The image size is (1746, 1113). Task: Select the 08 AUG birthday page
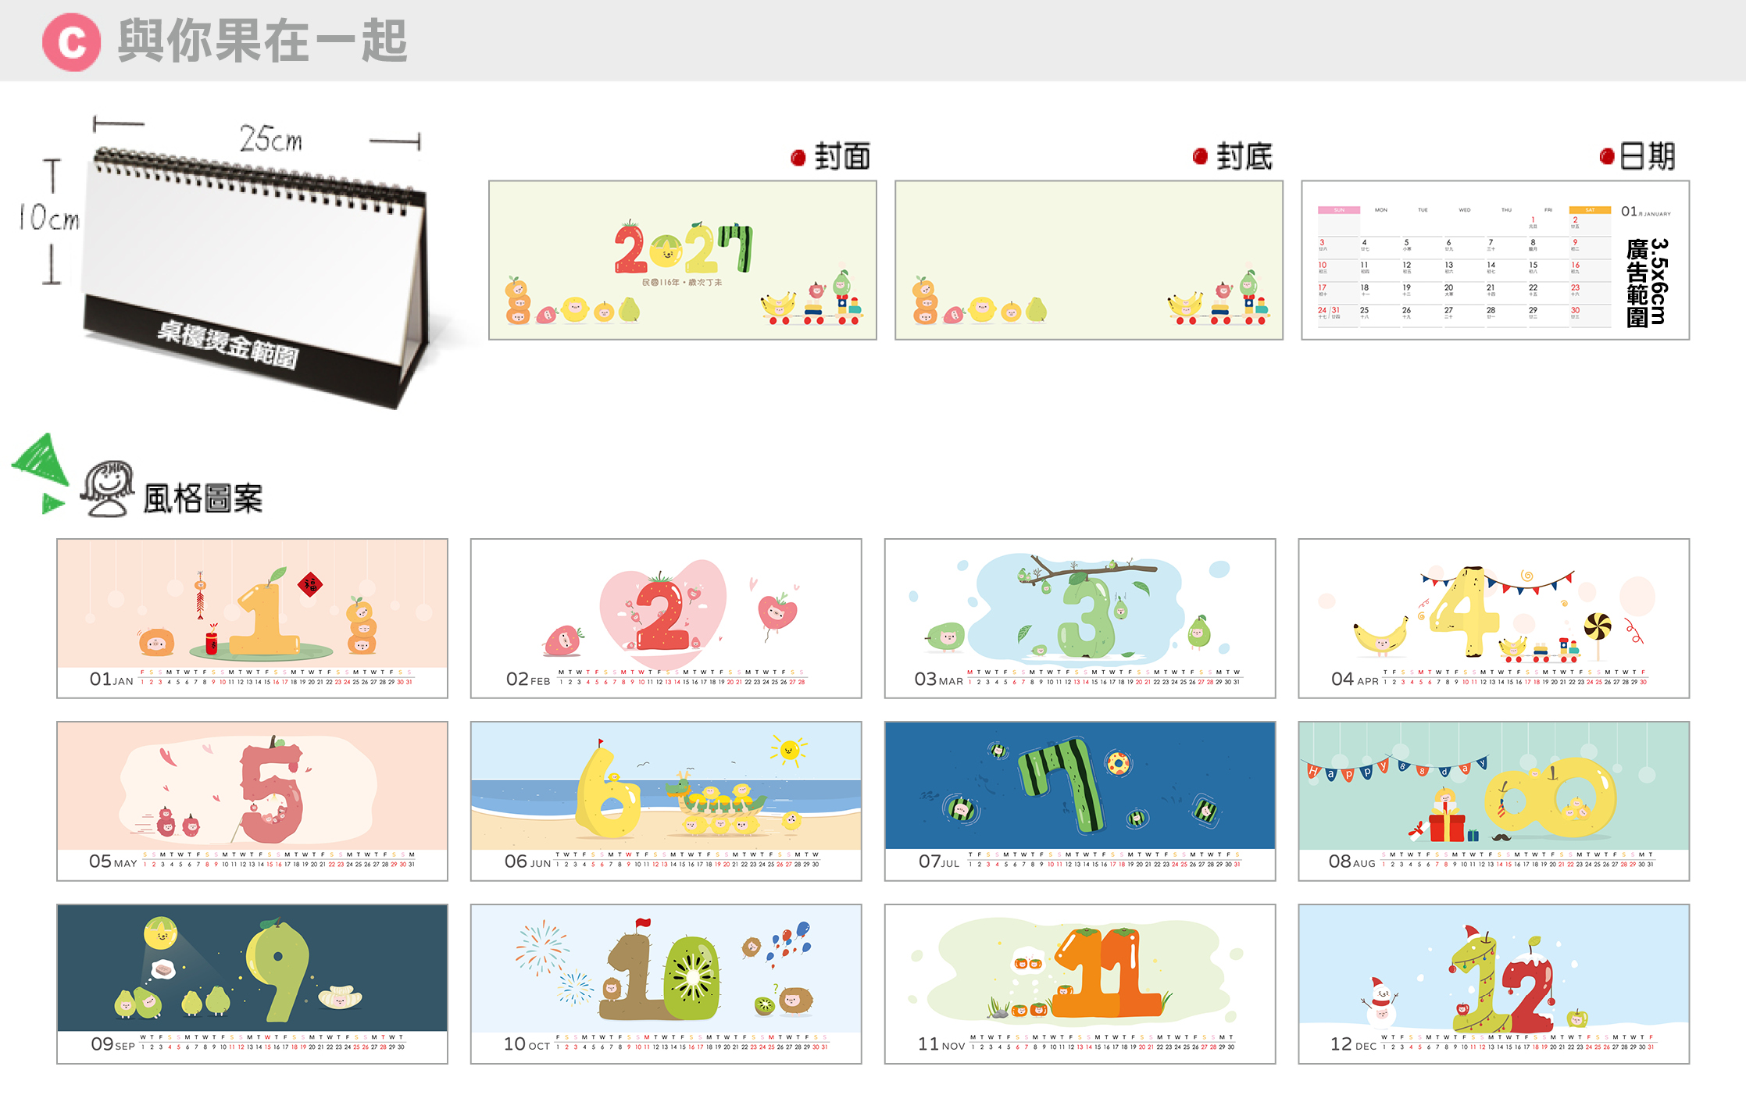click(x=1494, y=801)
